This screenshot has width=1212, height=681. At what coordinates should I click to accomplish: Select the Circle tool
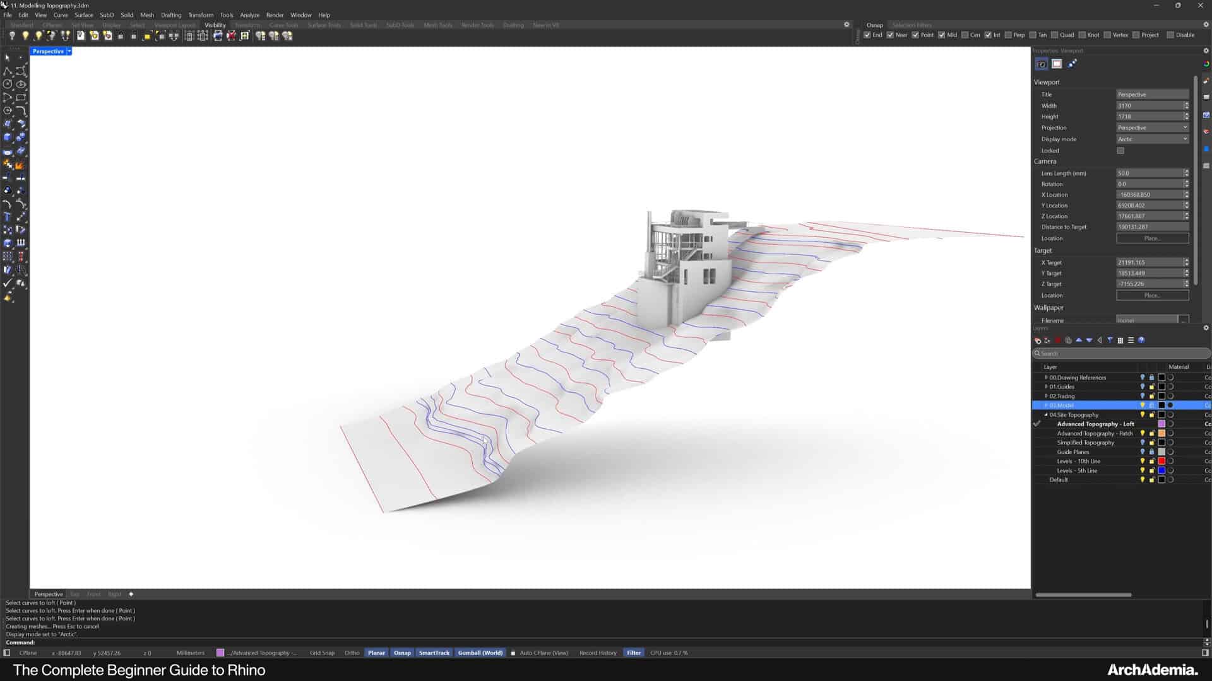pos(8,84)
